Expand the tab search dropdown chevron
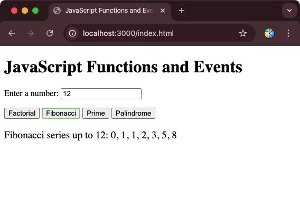 [x=289, y=11]
